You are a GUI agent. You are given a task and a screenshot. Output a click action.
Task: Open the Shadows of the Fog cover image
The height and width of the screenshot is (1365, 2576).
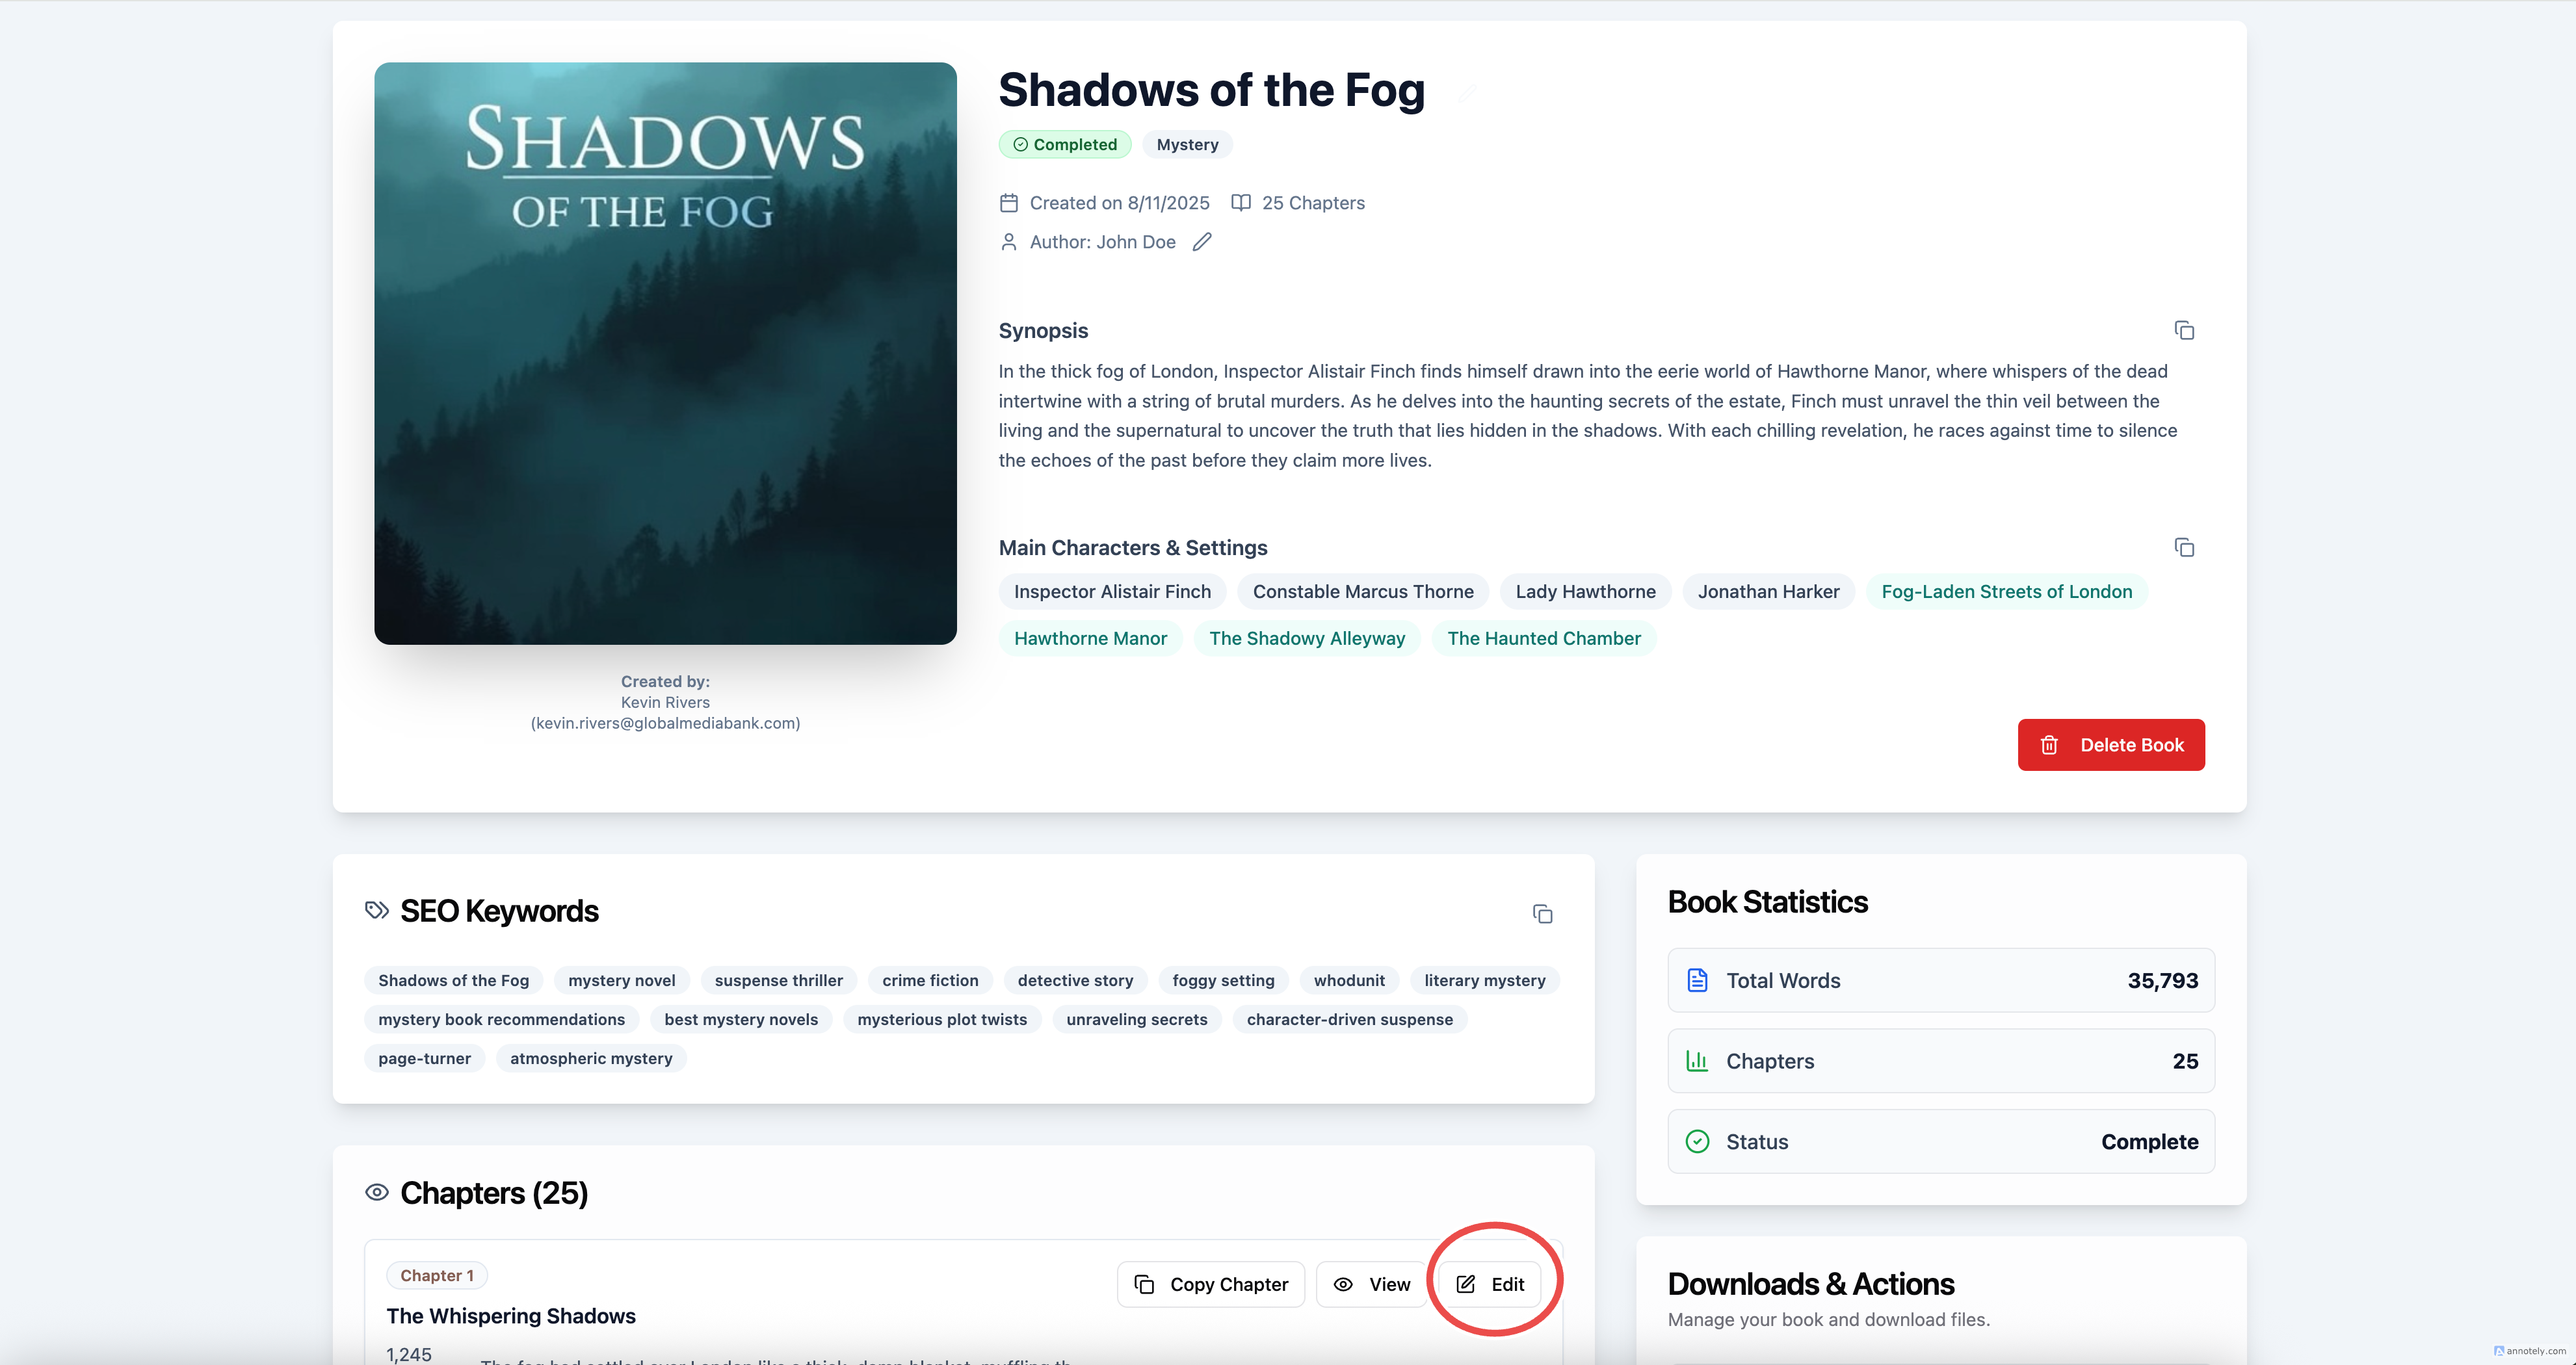tap(665, 353)
